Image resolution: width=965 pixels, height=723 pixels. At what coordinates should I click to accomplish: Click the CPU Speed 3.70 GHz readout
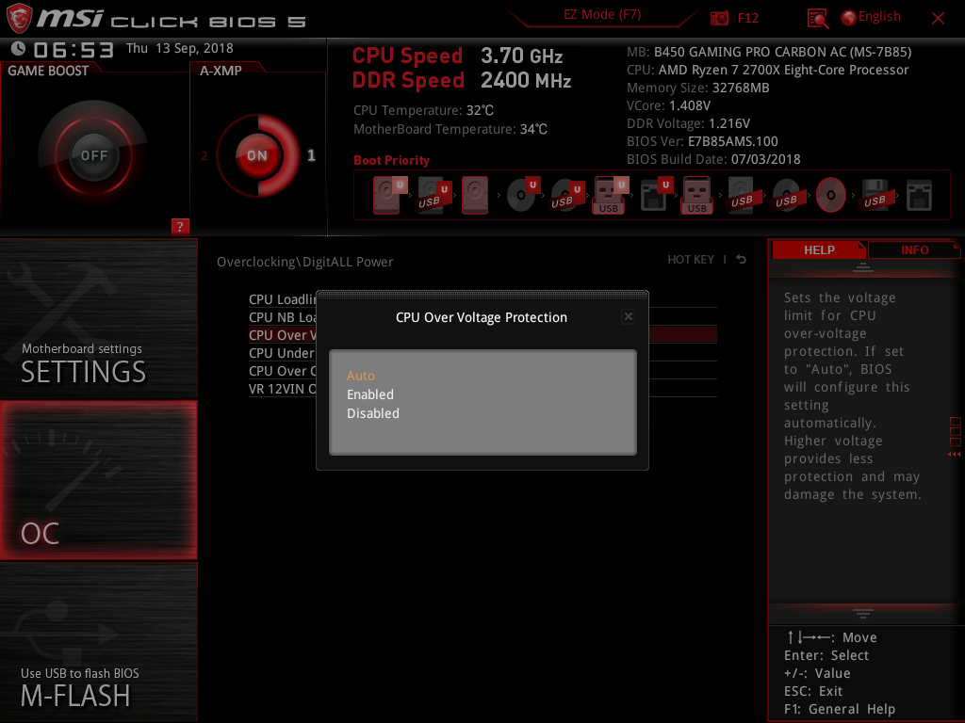pos(457,56)
